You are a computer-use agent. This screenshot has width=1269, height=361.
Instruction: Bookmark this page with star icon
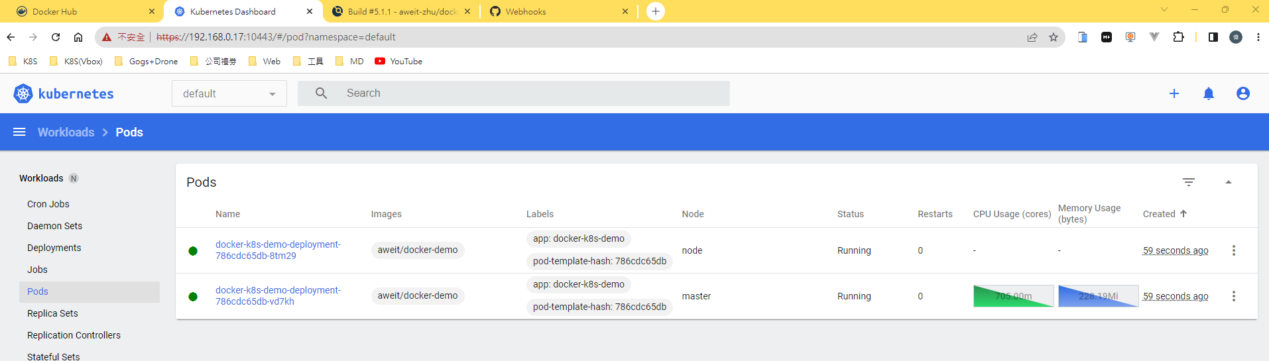[1054, 37]
